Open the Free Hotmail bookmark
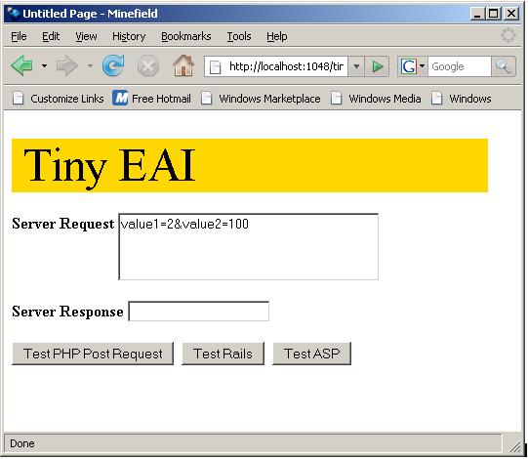 [151, 99]
